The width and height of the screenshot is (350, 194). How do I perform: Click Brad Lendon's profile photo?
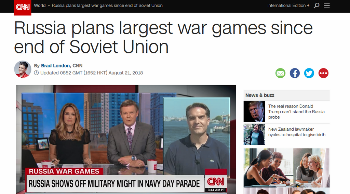pos(23,69)
